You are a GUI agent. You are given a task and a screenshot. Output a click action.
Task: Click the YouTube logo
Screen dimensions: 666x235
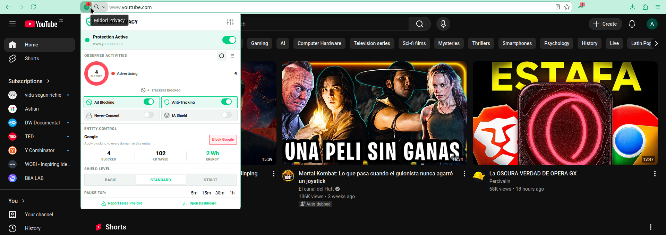coord(41,24)
